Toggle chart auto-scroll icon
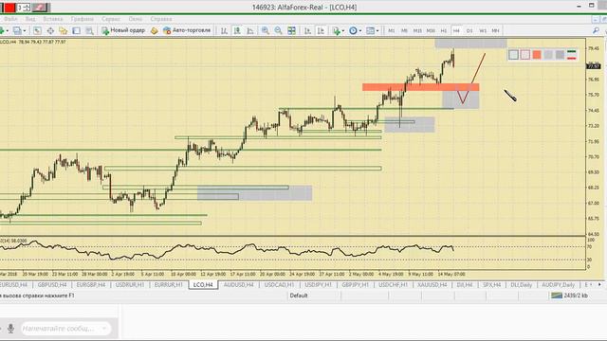Screen dimensions: 607x341 [307, 30]
